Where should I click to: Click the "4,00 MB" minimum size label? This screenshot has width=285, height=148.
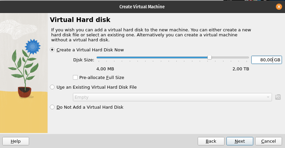click(105, 69)
